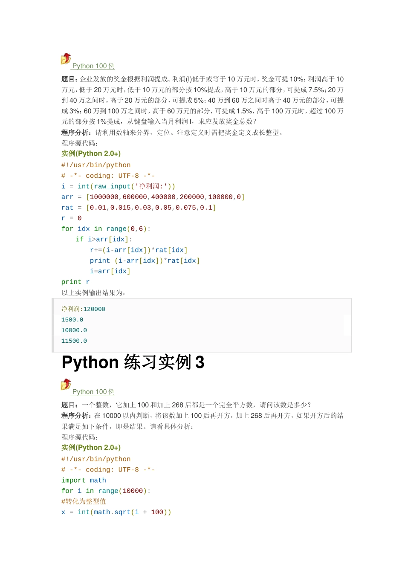Click the line if i>arr[idx]:
This screenshot has height=573, width=405.
click(104, 240)
